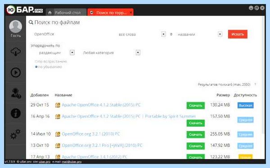Screen dimensions: 270x168
Task: Click the Название column header
Action: (x=63, y=95)
